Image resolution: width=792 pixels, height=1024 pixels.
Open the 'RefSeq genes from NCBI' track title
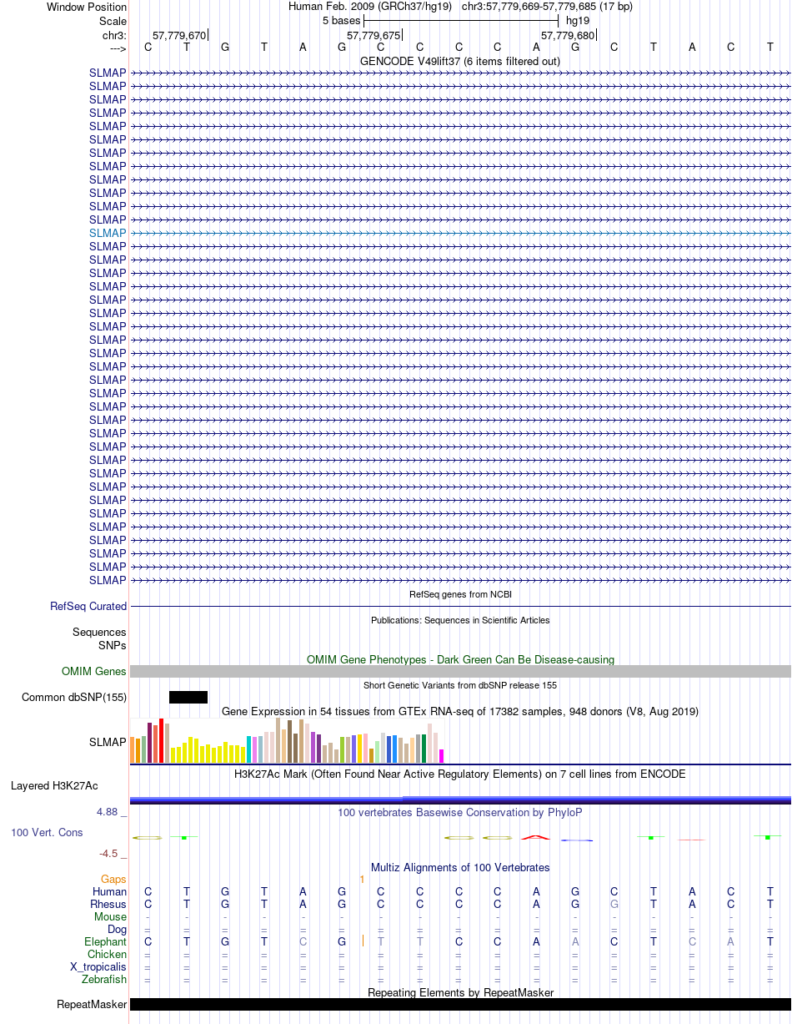pyautogui.click(x=460, y=594)
